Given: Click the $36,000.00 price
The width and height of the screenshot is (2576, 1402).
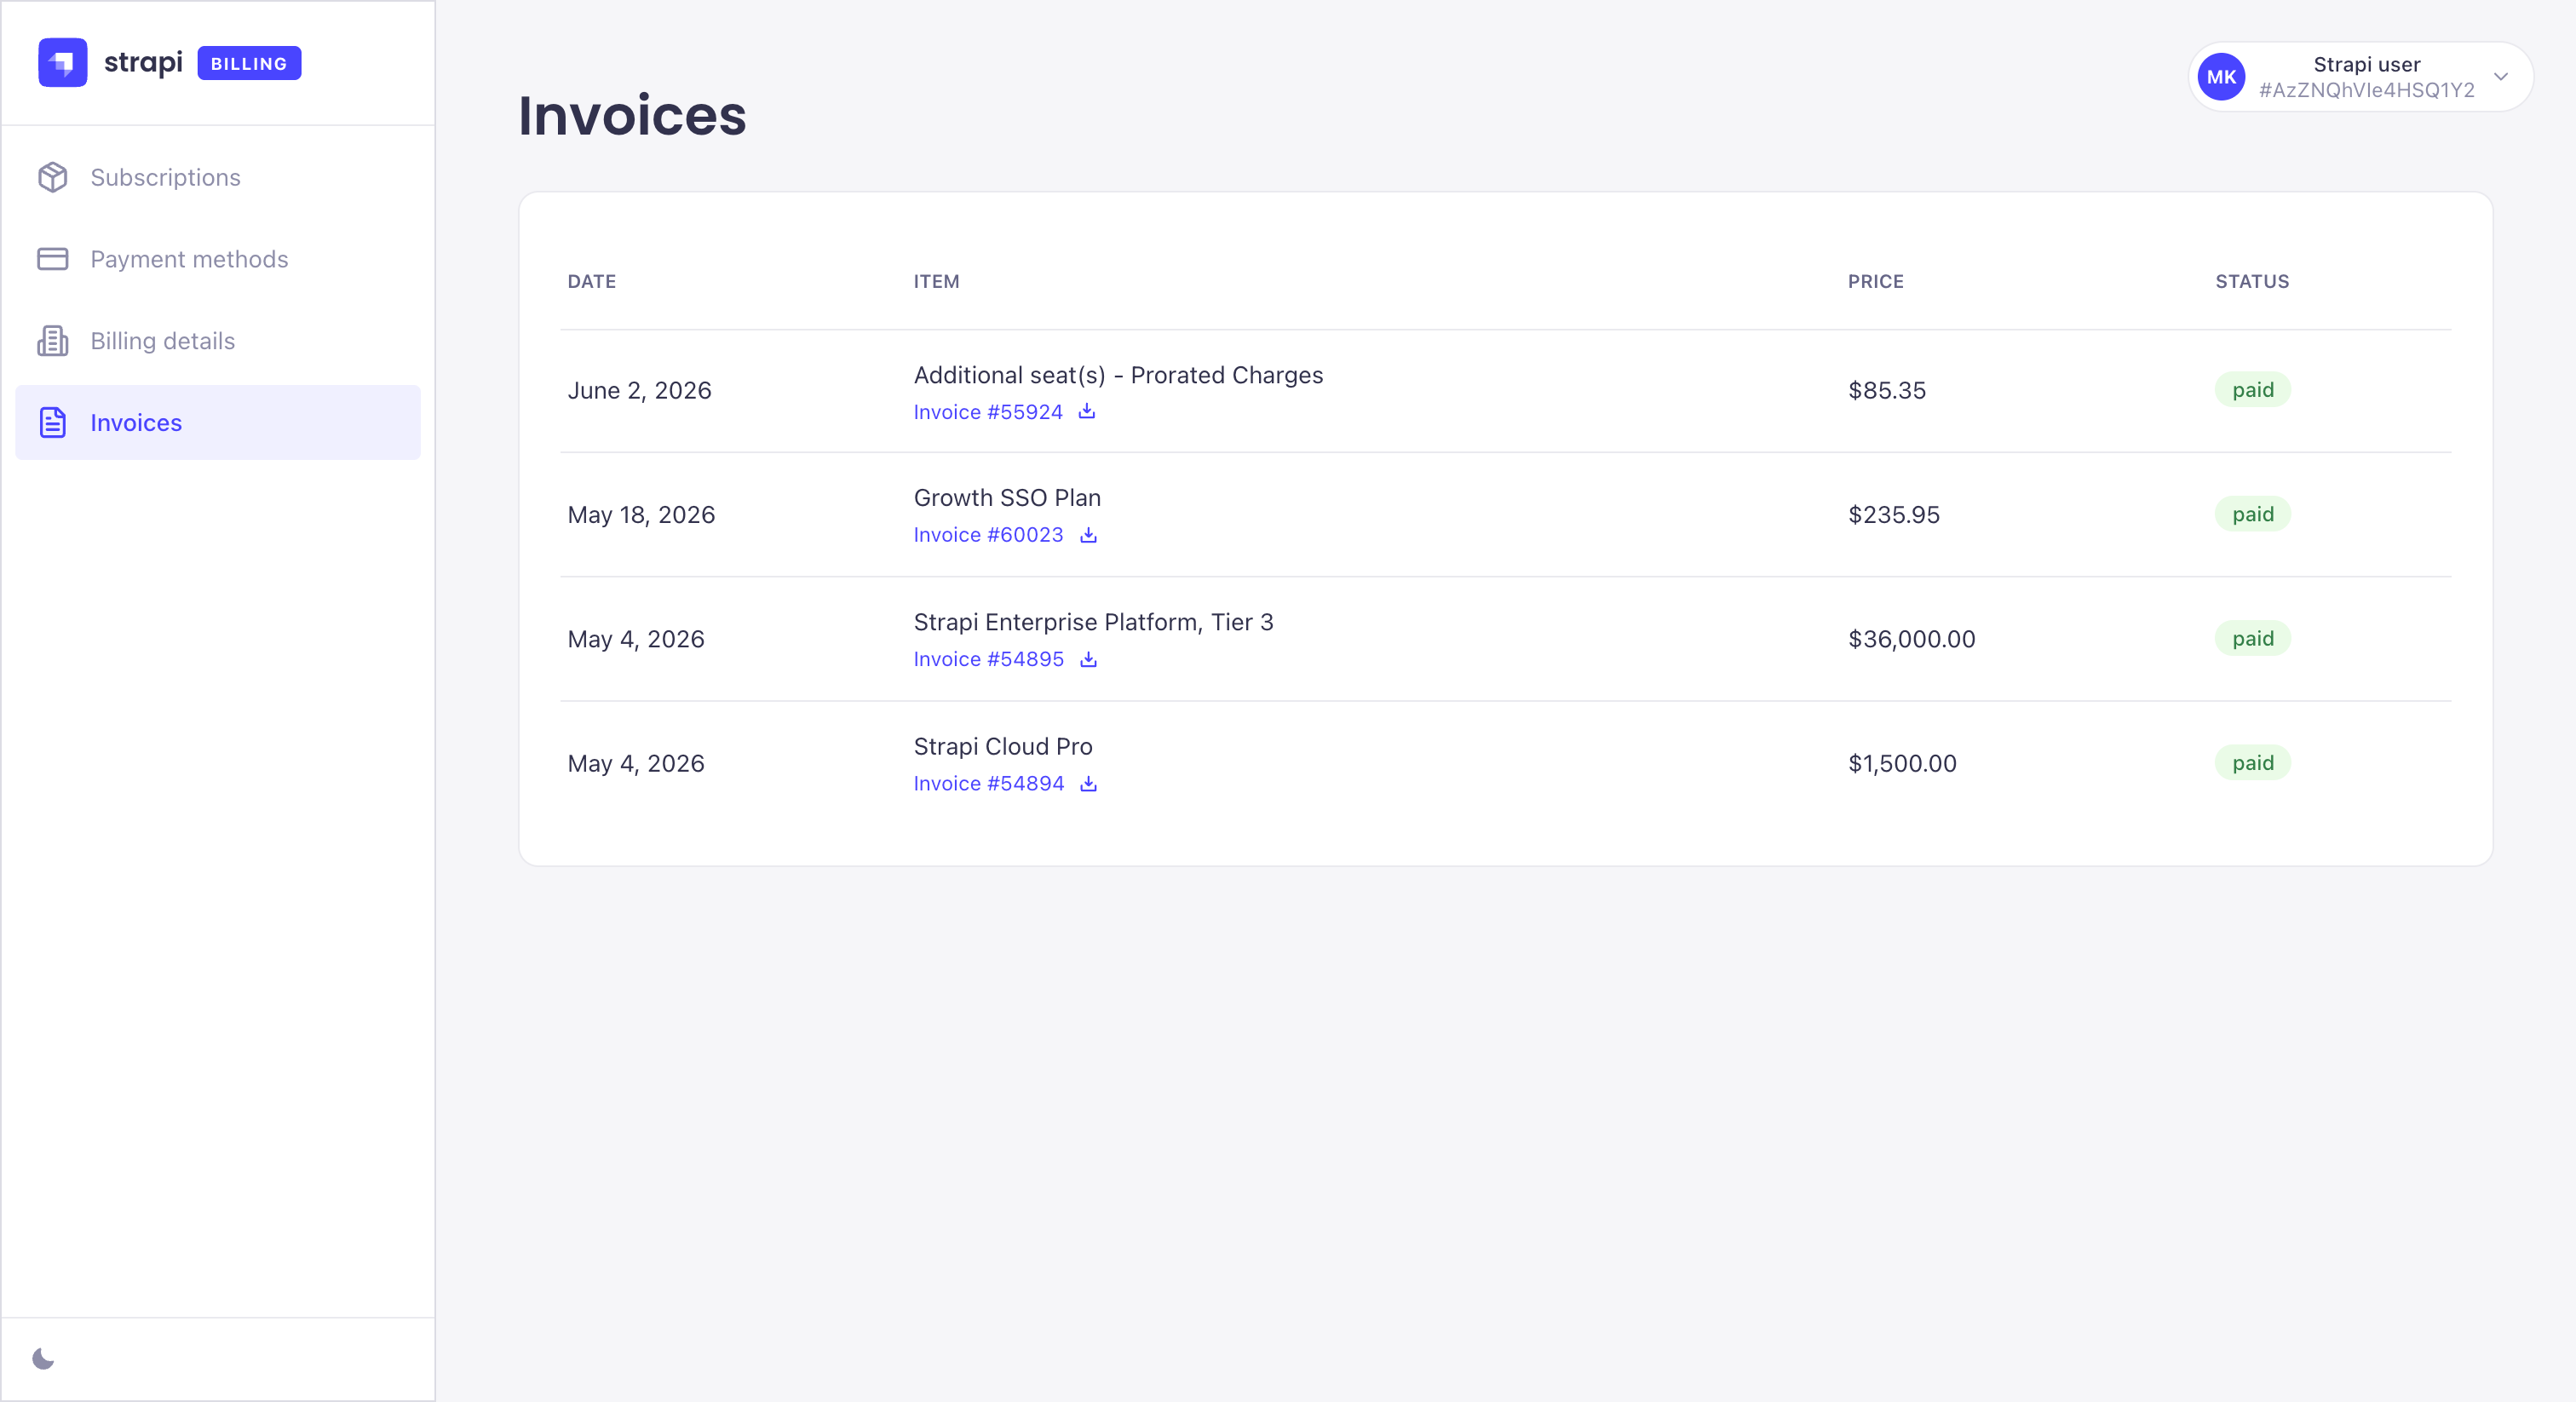Looking at the screenshot, I should click(x=1911, y=639).
